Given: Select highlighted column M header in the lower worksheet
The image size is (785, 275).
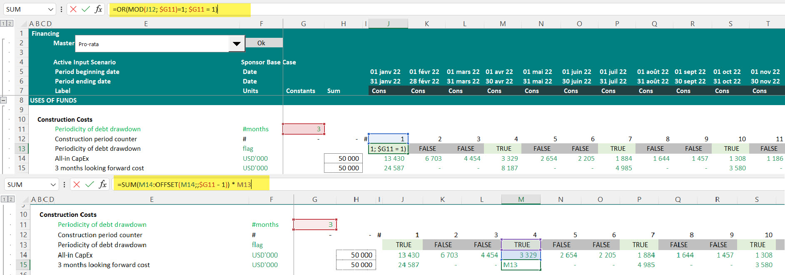Looking at the screenshot, I should pyautogui.click(x=521, y=199).
